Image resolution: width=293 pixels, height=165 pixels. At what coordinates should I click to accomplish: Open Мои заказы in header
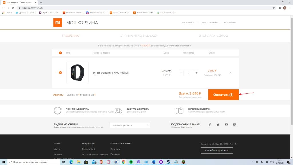pyautogui.click(x=230, y=23)
